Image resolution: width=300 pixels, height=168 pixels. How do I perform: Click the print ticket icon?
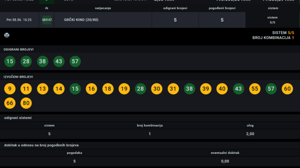pos(7,35)
